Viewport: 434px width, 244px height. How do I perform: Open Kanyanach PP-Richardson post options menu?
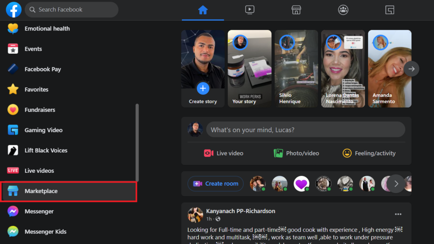click(x=398, y=214)
